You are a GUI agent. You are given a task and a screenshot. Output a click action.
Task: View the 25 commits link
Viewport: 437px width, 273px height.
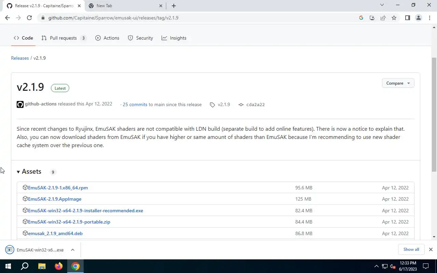coord(135,104)
